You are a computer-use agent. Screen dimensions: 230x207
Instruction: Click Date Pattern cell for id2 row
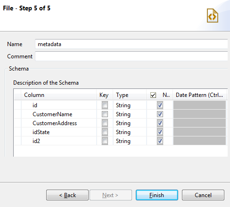[x=199, y=141]
